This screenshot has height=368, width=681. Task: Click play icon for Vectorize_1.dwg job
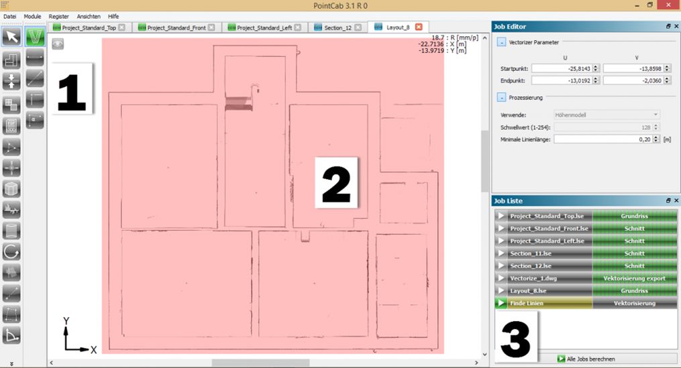coord(501,278)
